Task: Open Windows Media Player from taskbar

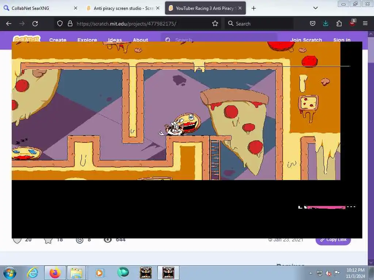Action: pyautogui.click(x=99, y=273)
